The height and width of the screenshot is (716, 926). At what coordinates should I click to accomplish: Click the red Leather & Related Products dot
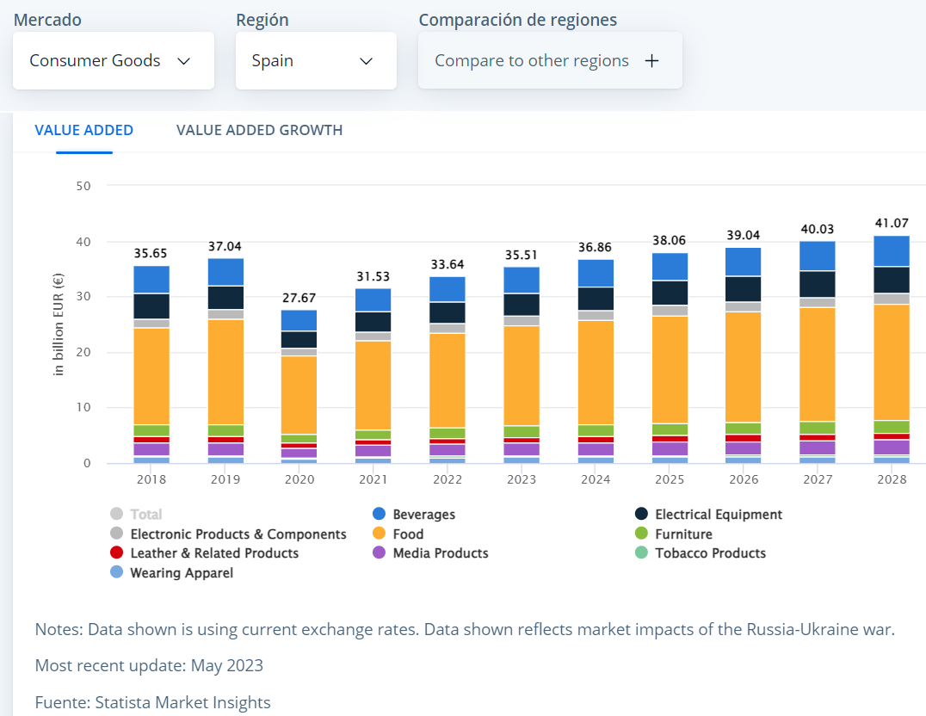(x=116, y=553)
